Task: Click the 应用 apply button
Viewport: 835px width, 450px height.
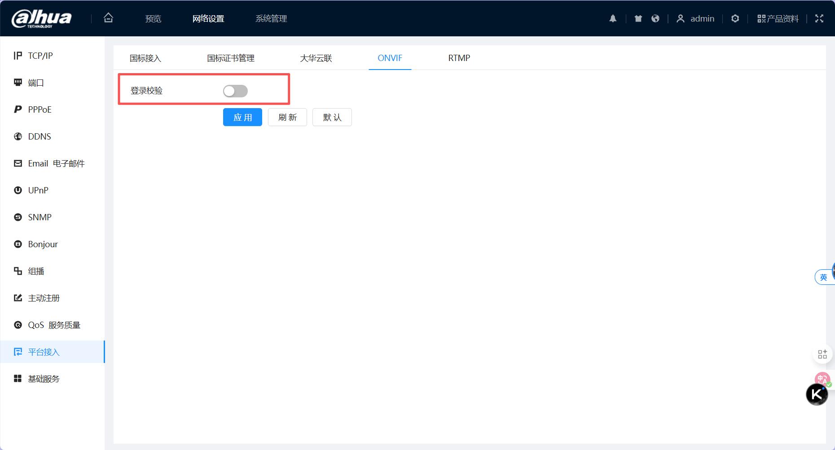Action: pos(242,117)
